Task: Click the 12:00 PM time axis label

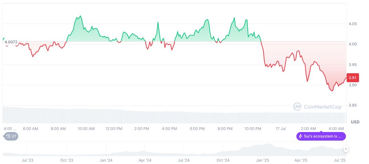Action: (114, 129)
